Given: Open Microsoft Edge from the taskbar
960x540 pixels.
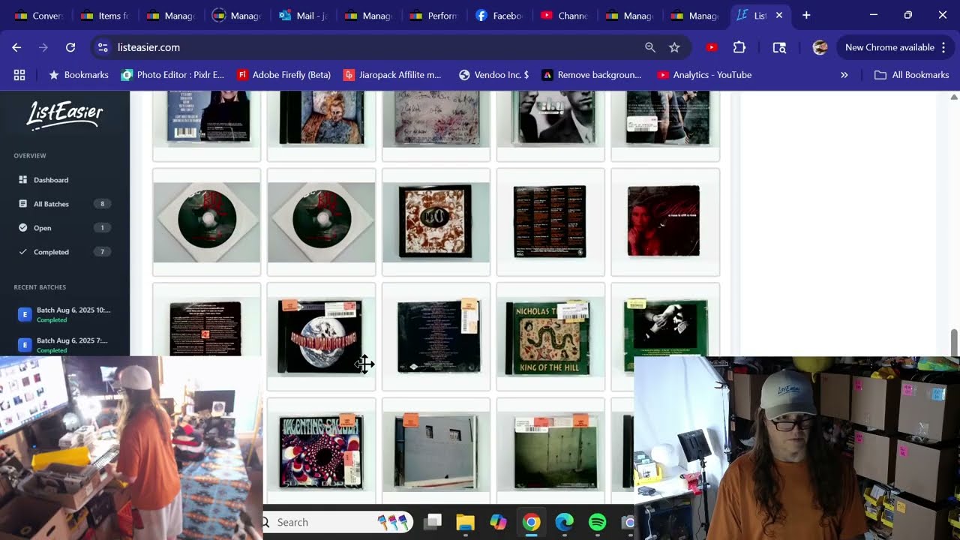Looking at the screenshot, I should coord(564,522).
